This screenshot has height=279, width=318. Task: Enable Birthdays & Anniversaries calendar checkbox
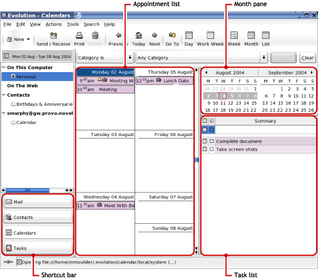(x=13, y=104)
